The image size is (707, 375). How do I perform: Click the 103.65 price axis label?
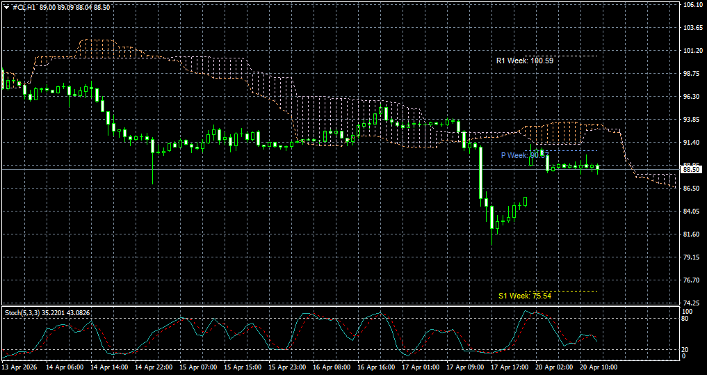(x=692, y=28)
